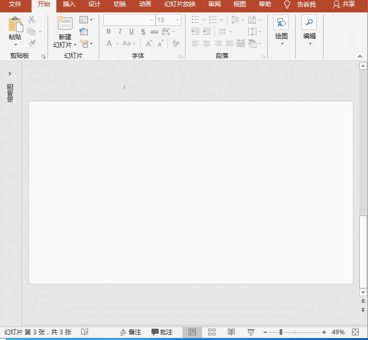Click the Align Right icon

(x=218, y=43)
